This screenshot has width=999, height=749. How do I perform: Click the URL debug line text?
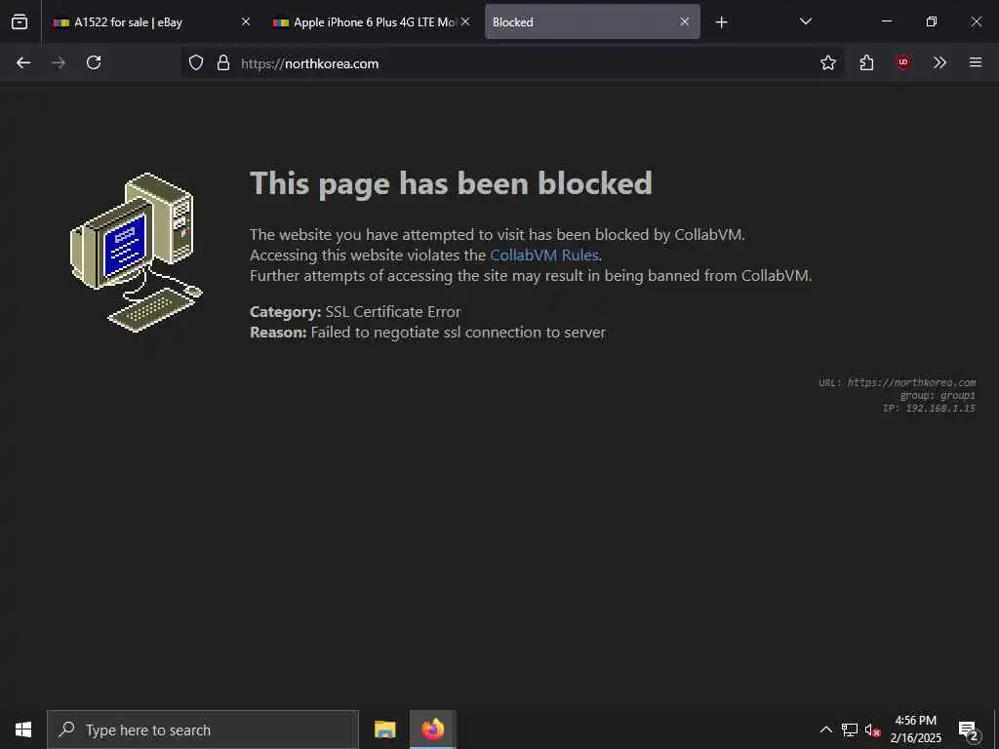point(897,382)
